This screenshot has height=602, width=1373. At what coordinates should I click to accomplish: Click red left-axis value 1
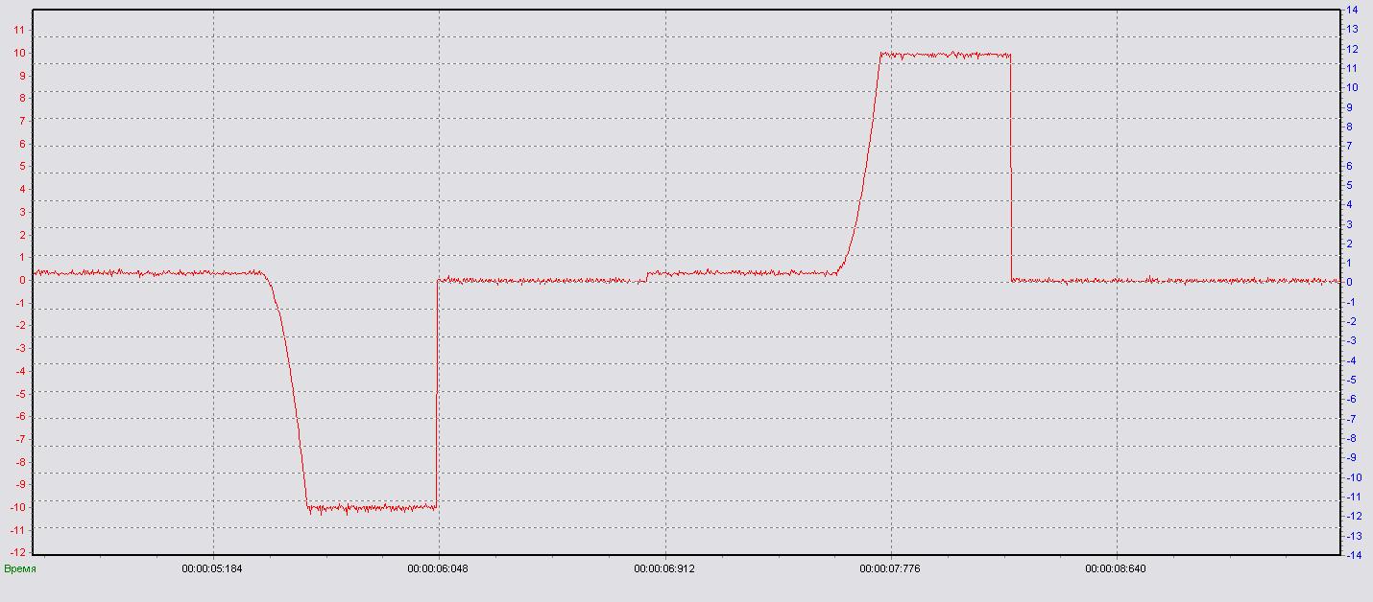pyautogui.click(x=20, y=257)
